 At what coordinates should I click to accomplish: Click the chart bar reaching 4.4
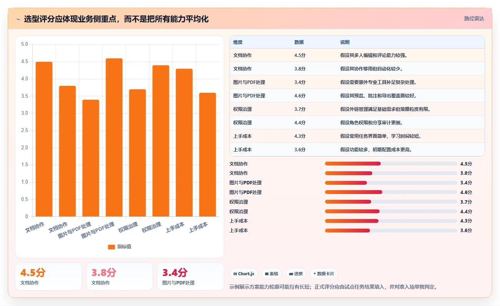[x=161, y=141]
